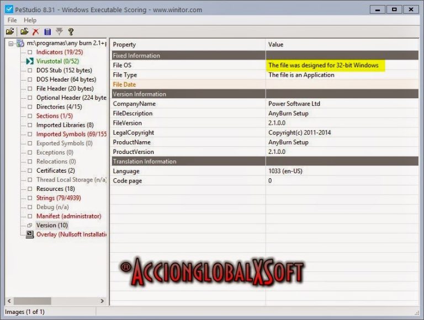Click the disc icon of the root file node

point(20,43)
